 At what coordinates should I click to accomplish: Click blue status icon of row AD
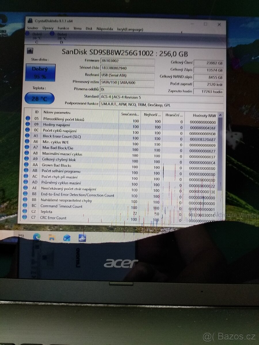point(26,182)
